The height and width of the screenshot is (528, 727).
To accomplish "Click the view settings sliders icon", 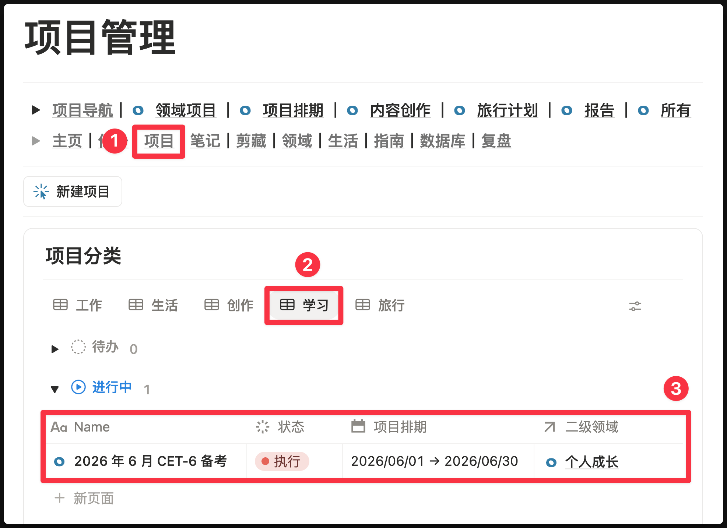I will (635, 306).
